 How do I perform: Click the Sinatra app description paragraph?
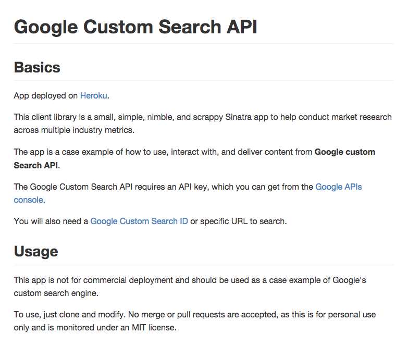click(203, 124)
